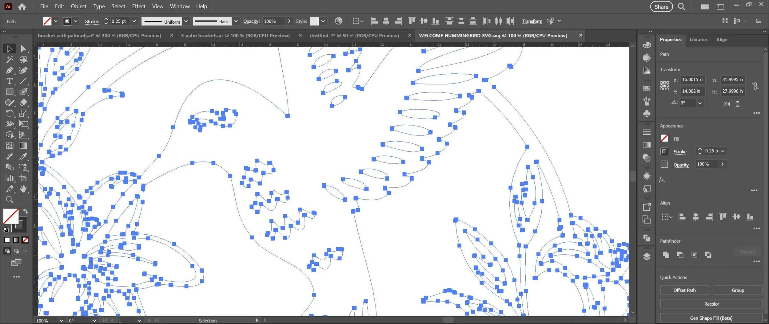Viewport: 769px width, 324px height.
Task: Click the Recolor Artwork wheel in control bar
Action: tap(338, 21)
